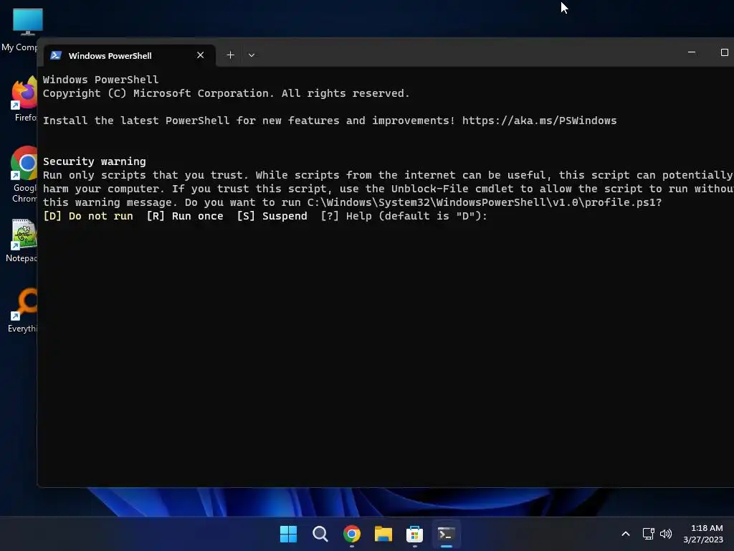Close the Windows PowerShell tab
This screenshot has width=734, height=551.
click(201, 55)
